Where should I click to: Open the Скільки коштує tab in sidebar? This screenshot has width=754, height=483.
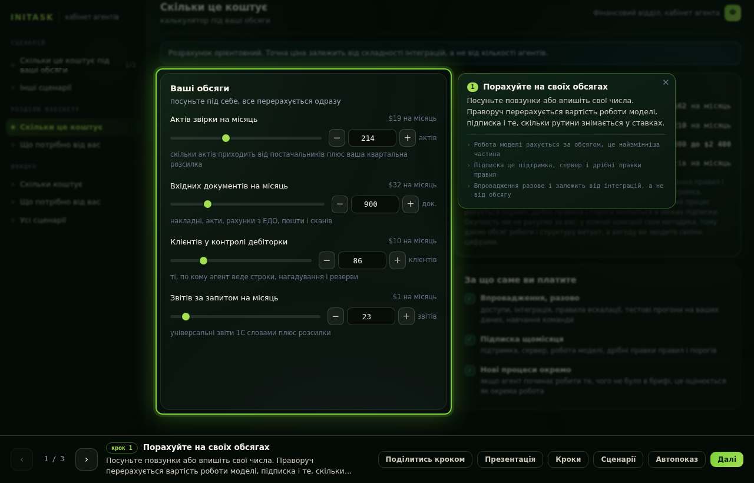[x=73, y=184]
